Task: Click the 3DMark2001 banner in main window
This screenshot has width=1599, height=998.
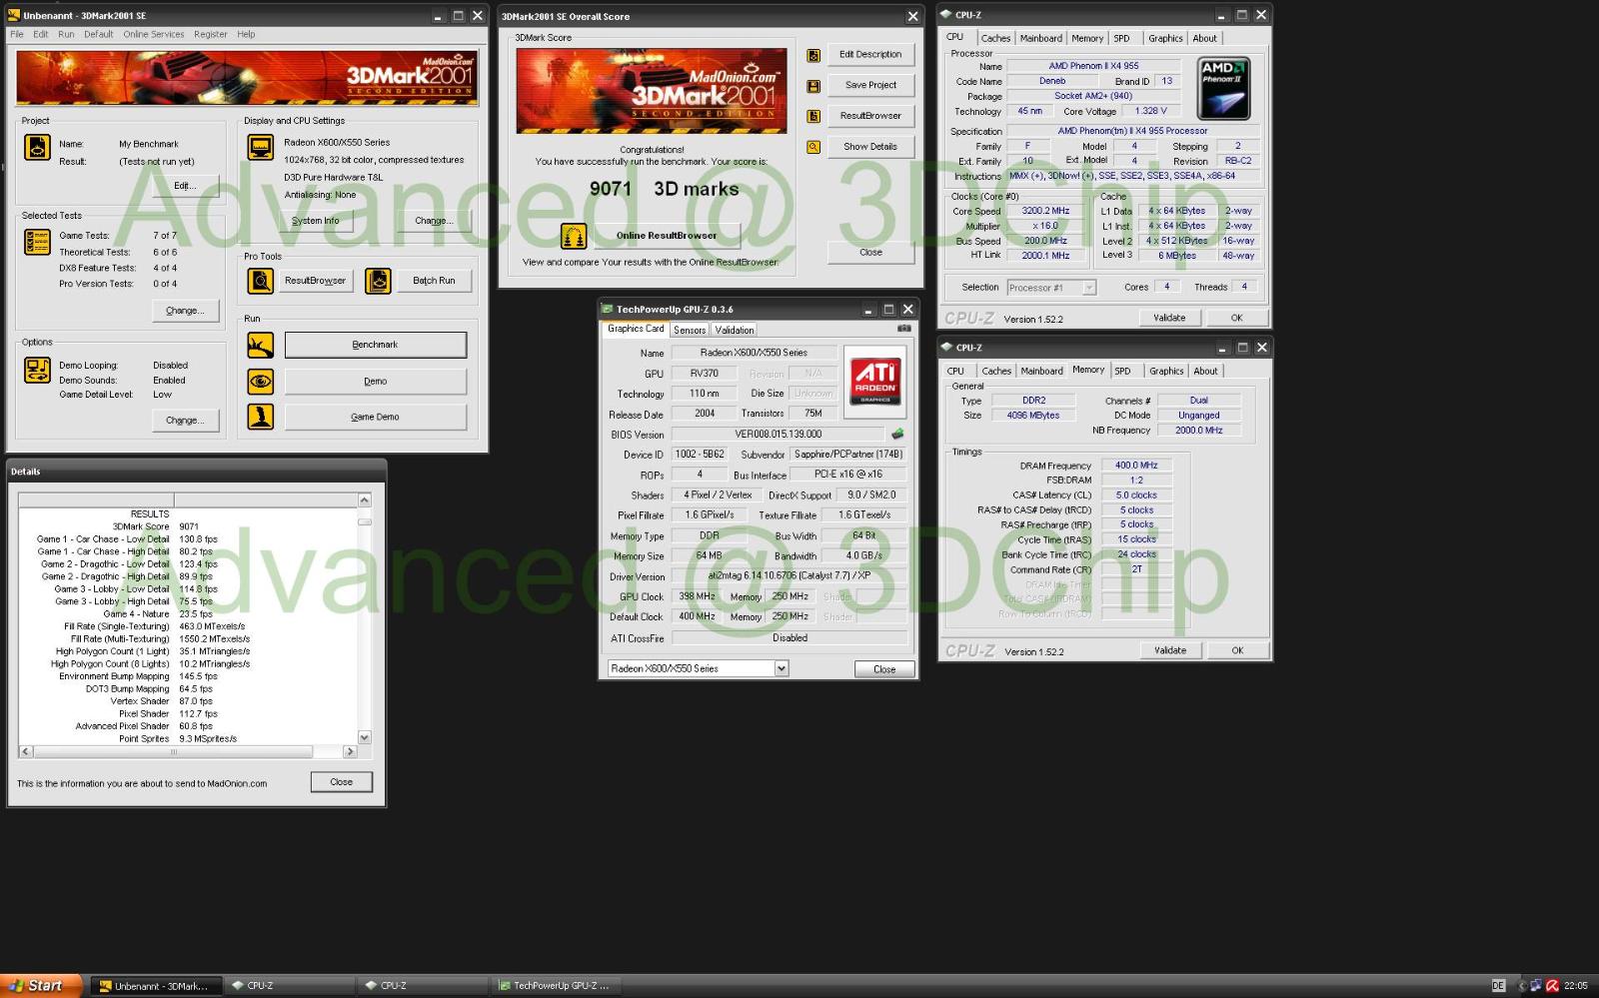Action: (247, 78)
